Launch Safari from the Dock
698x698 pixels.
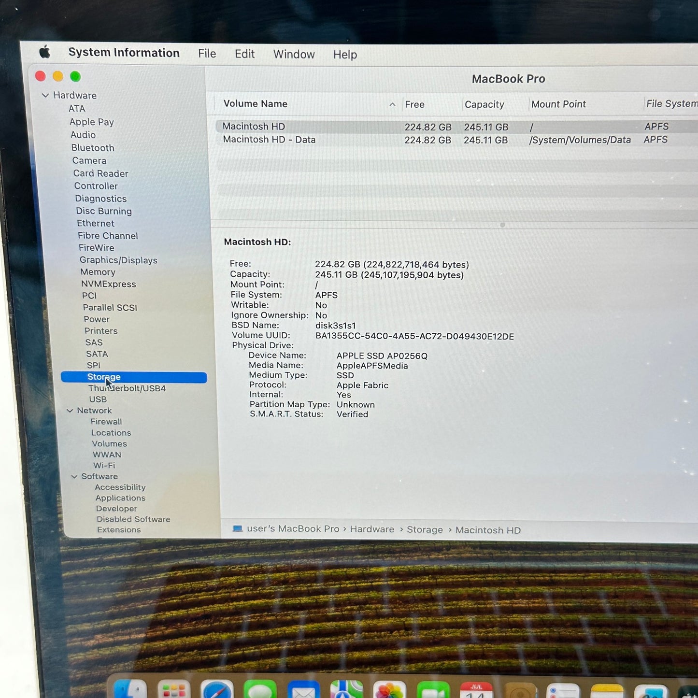point(217,690)
